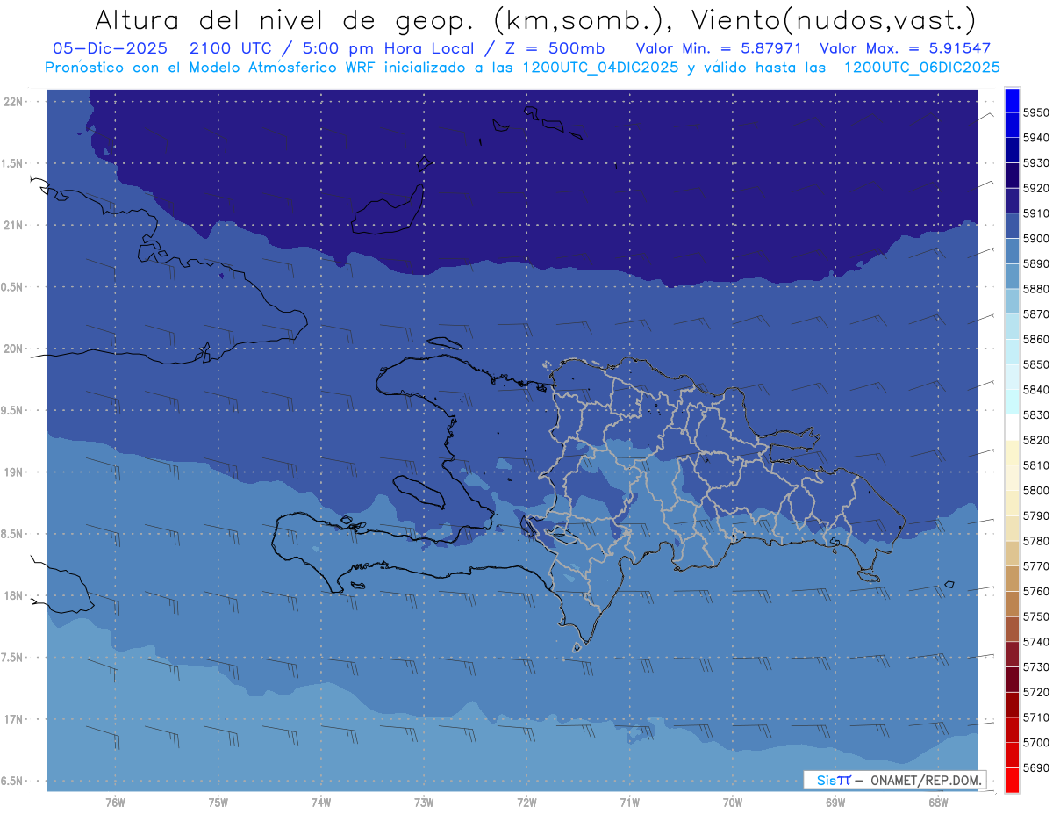This screenshot has width=1053, height=814.
Task: Pick the colorbar segment between 5910 and 5920
Action: (1012, 201)
